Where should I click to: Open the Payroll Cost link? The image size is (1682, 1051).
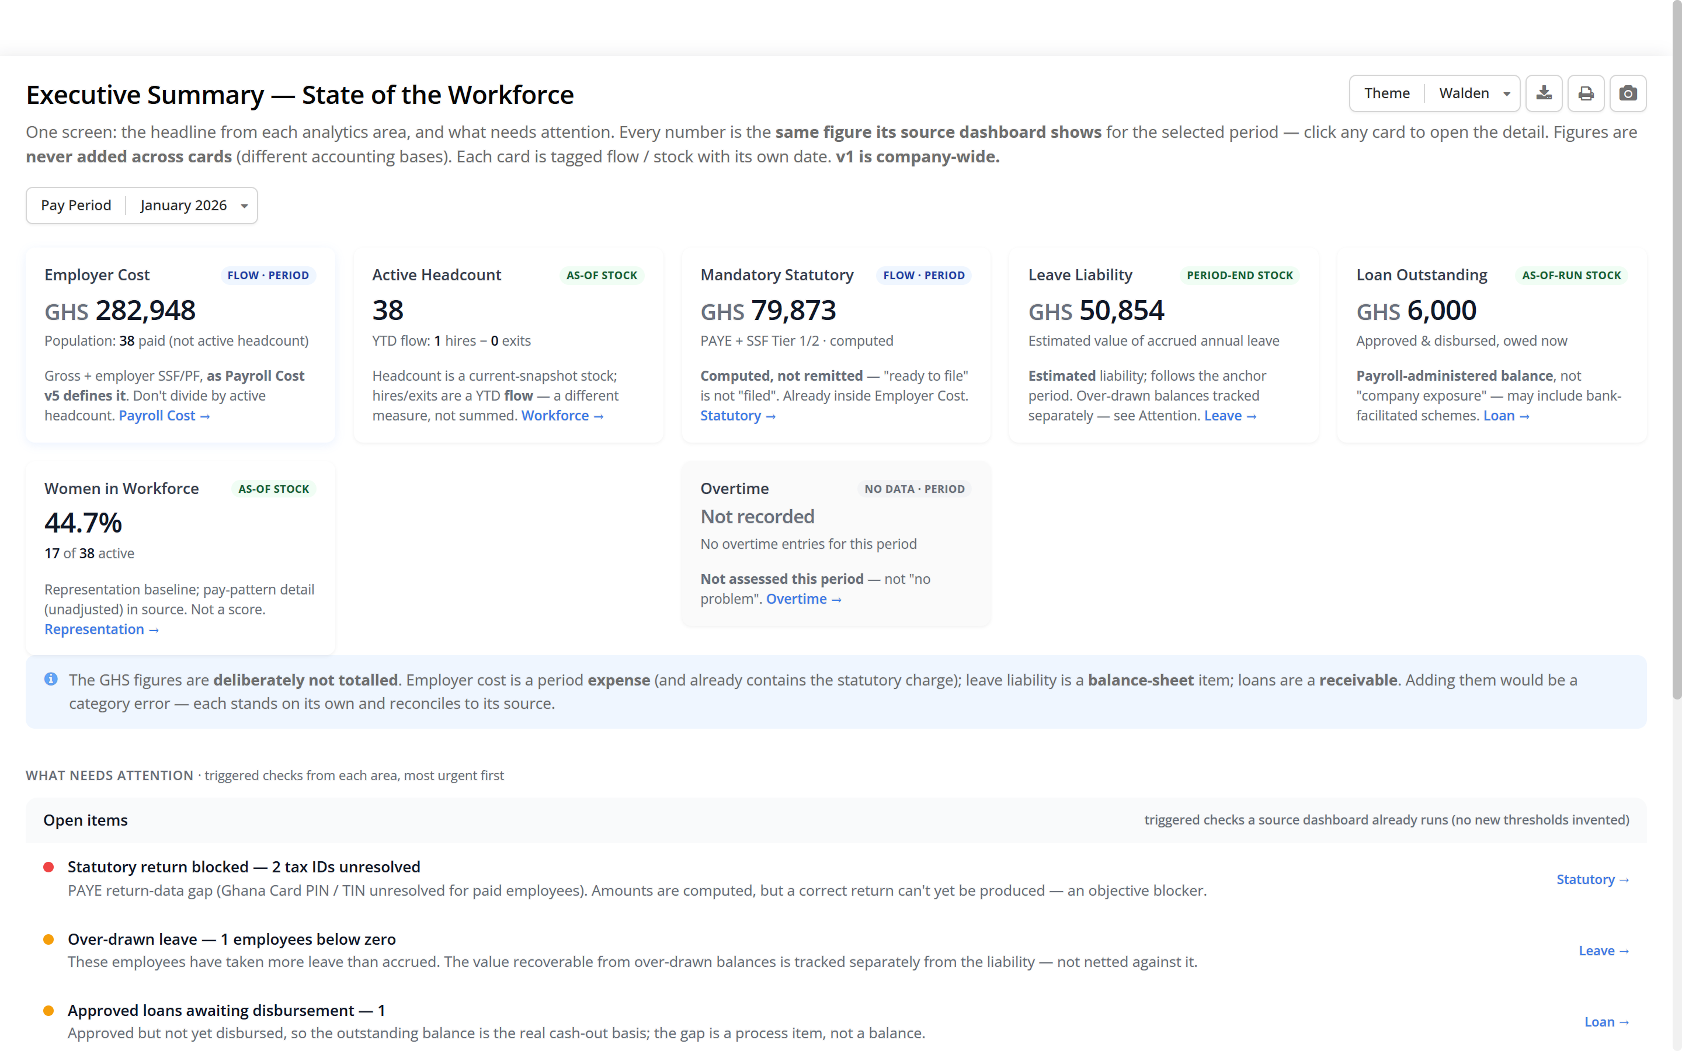click(164, 416)
